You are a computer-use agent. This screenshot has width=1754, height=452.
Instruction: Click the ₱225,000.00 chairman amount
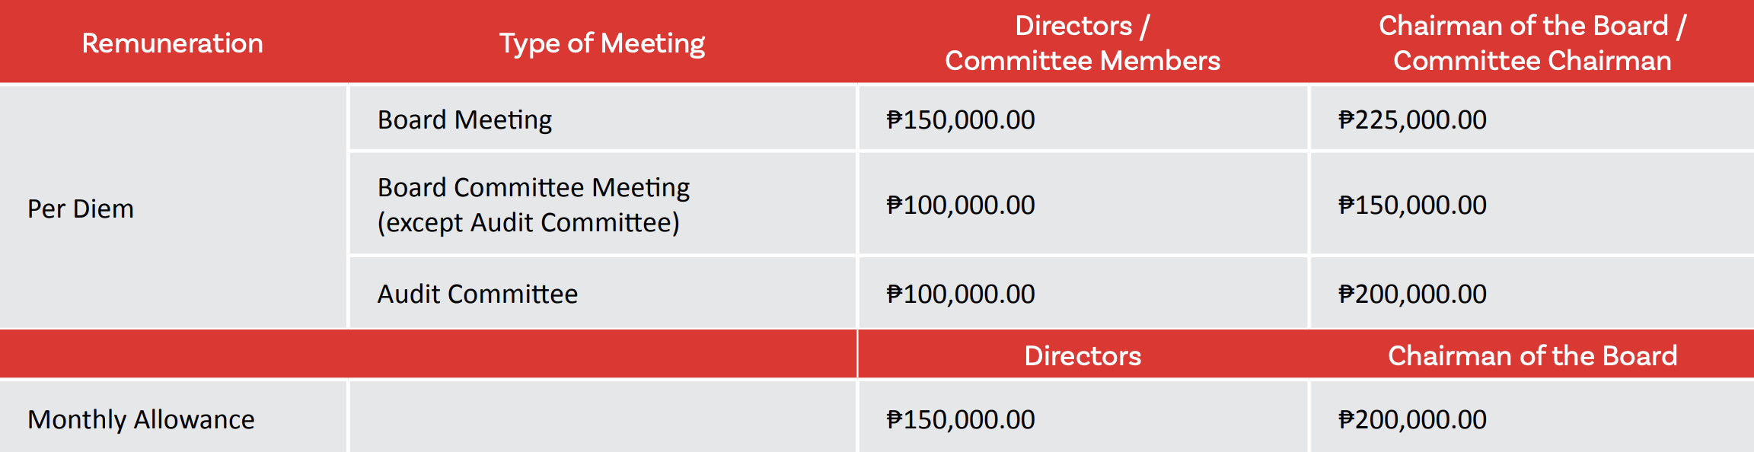[1412, 119]
